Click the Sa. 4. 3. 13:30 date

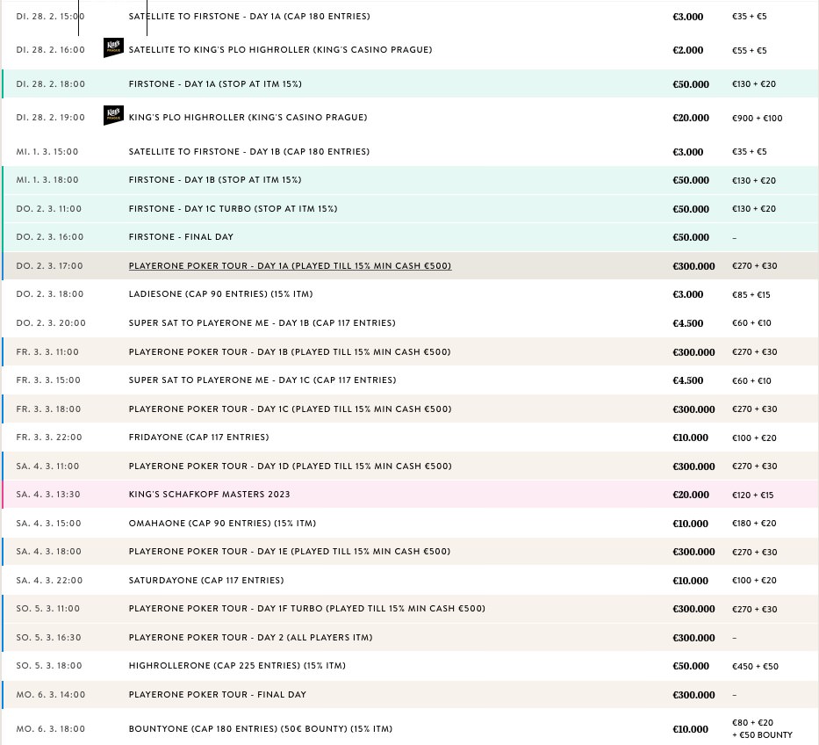tap(48, 495)
